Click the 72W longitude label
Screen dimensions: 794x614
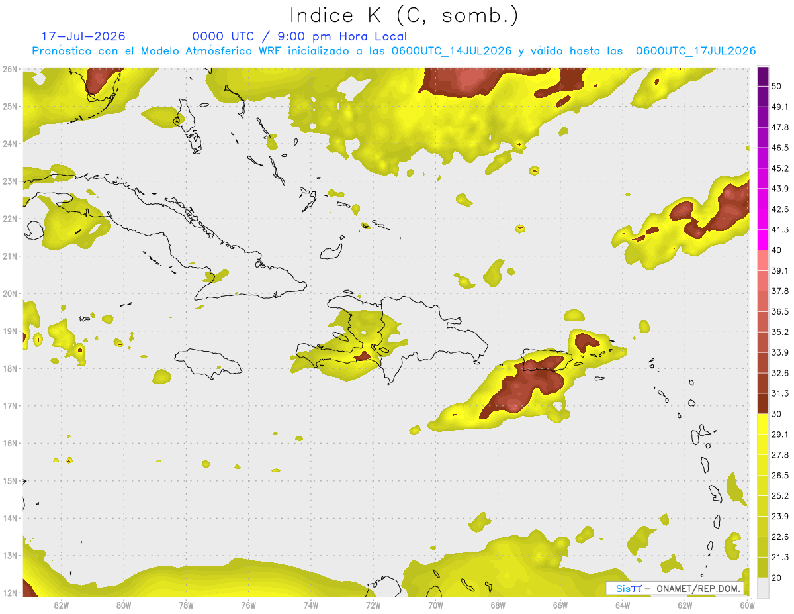[373, 605]
